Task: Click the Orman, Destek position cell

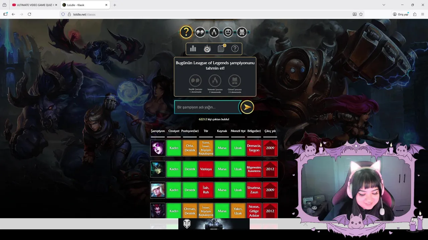Action: [190, 211]
